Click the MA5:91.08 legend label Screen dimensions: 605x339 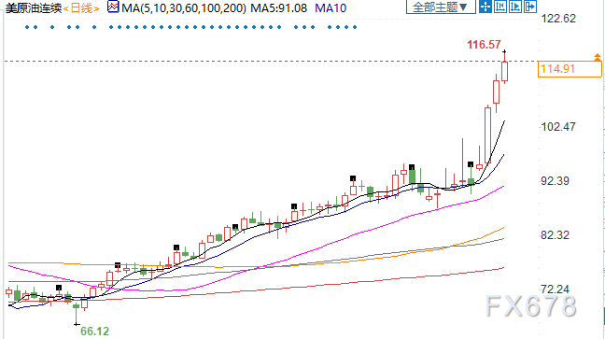(278, 8)
